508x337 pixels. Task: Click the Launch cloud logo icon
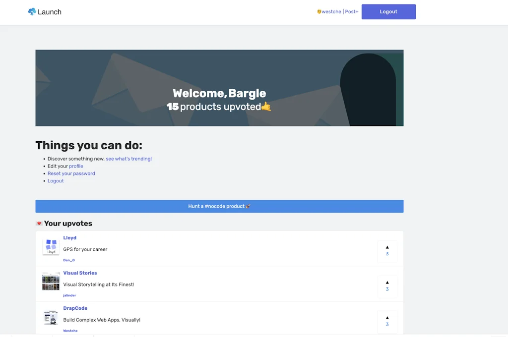click(32, 11)
